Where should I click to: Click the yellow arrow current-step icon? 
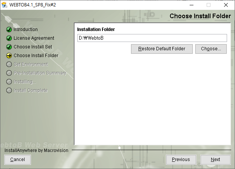tap(9, 56)
